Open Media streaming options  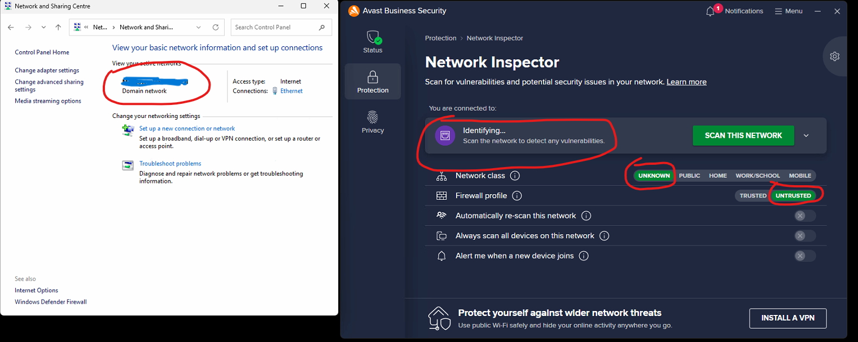(48, 101)
